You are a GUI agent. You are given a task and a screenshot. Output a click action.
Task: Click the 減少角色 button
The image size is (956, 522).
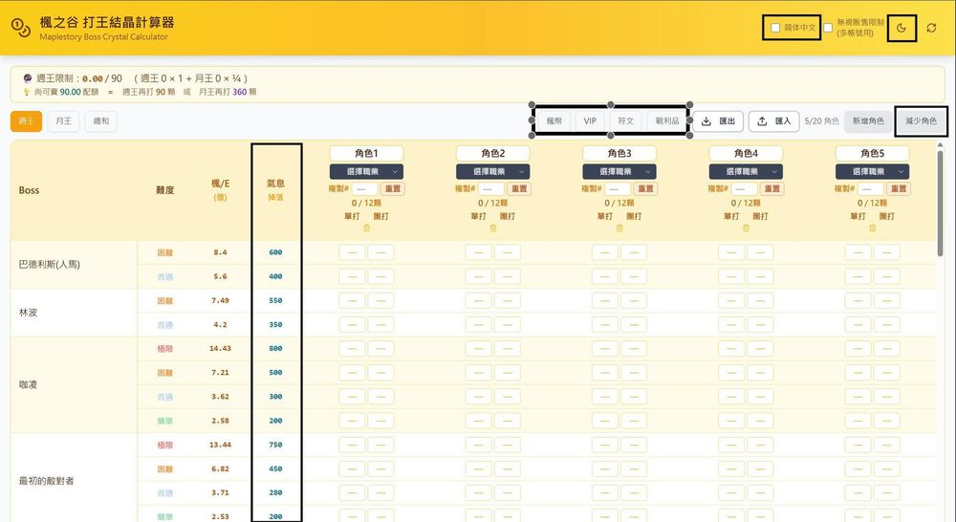[x=921, y=120]
